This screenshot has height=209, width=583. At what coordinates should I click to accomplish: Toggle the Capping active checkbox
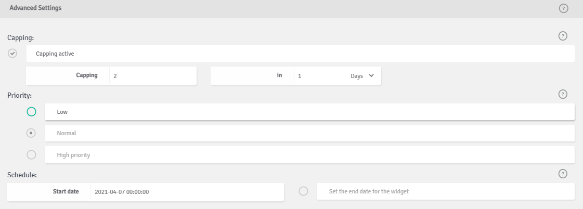[12, 54]
